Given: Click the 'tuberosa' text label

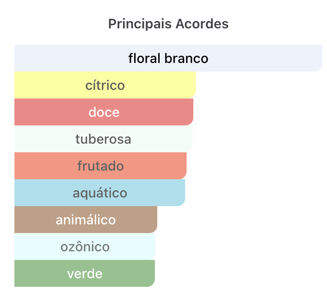Looking at the screenshot, I should [103, 139].
